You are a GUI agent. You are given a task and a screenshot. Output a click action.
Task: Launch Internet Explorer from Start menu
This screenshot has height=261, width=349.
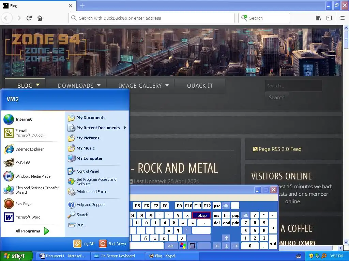(x=24, y=149)
